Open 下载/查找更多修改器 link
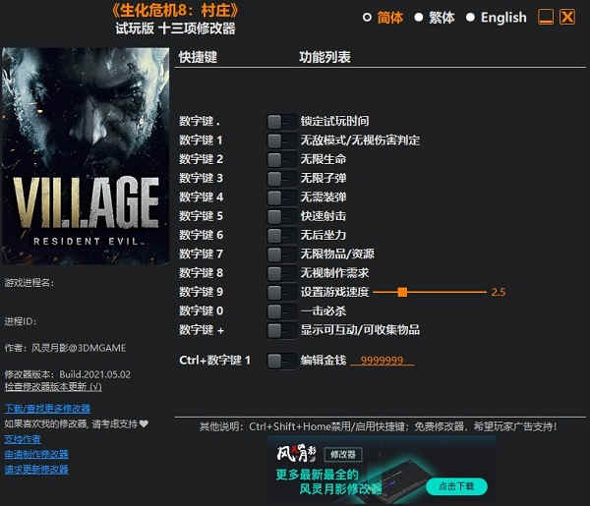Viewport: 590px width, 506px height. click(47, 409)
